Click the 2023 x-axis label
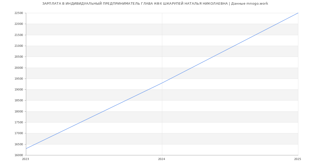The width and height of the screenshot is (311, 168). tap(25, 159)
